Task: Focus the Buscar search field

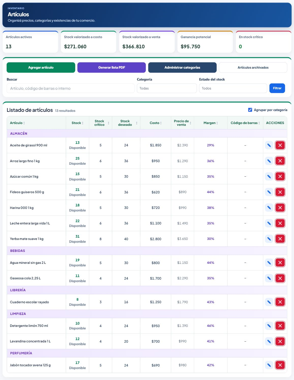Action: (70, 88)
